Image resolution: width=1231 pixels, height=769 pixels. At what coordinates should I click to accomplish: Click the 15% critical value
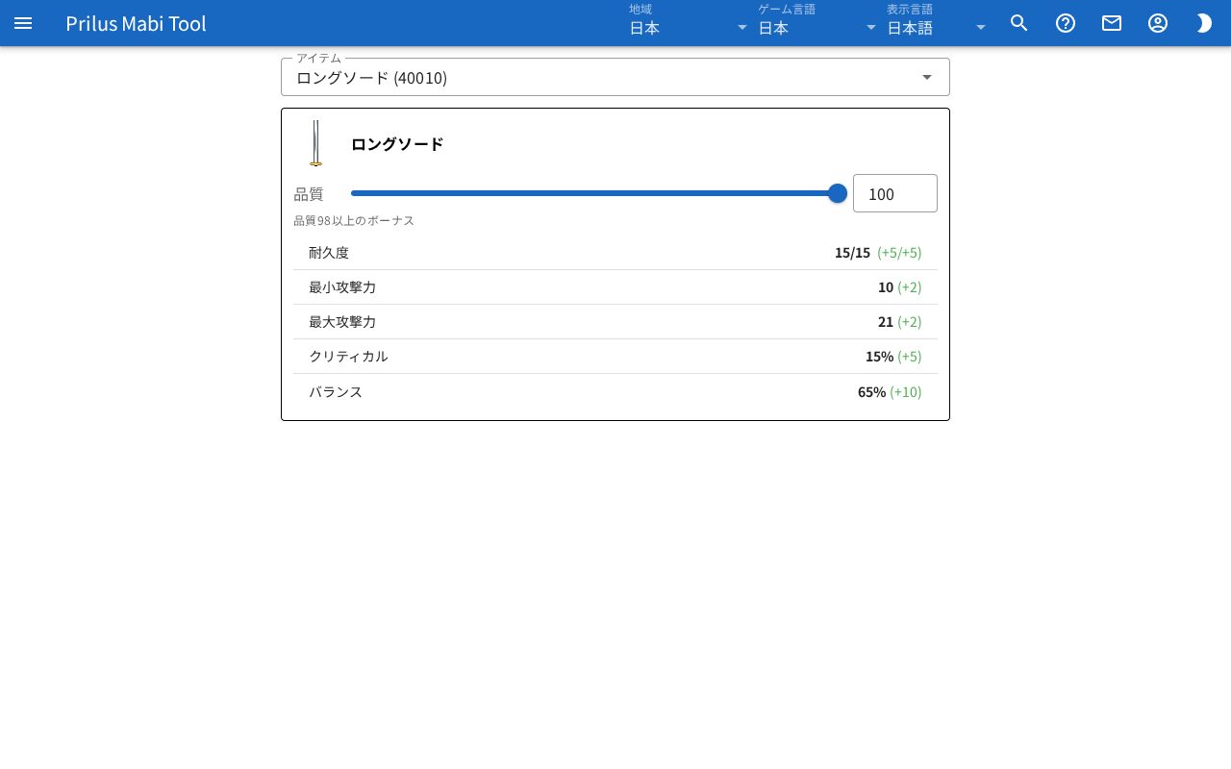[x=879, y=357]
